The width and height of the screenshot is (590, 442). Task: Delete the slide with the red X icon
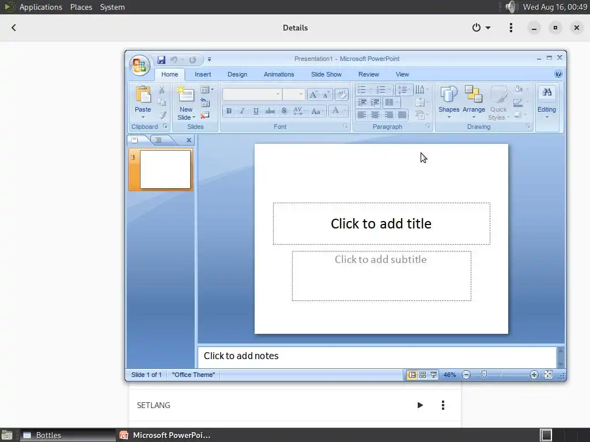[205, 115]
